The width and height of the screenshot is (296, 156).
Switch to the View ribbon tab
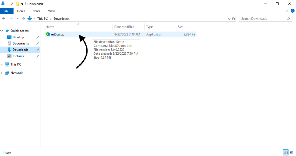pos(51,11)
